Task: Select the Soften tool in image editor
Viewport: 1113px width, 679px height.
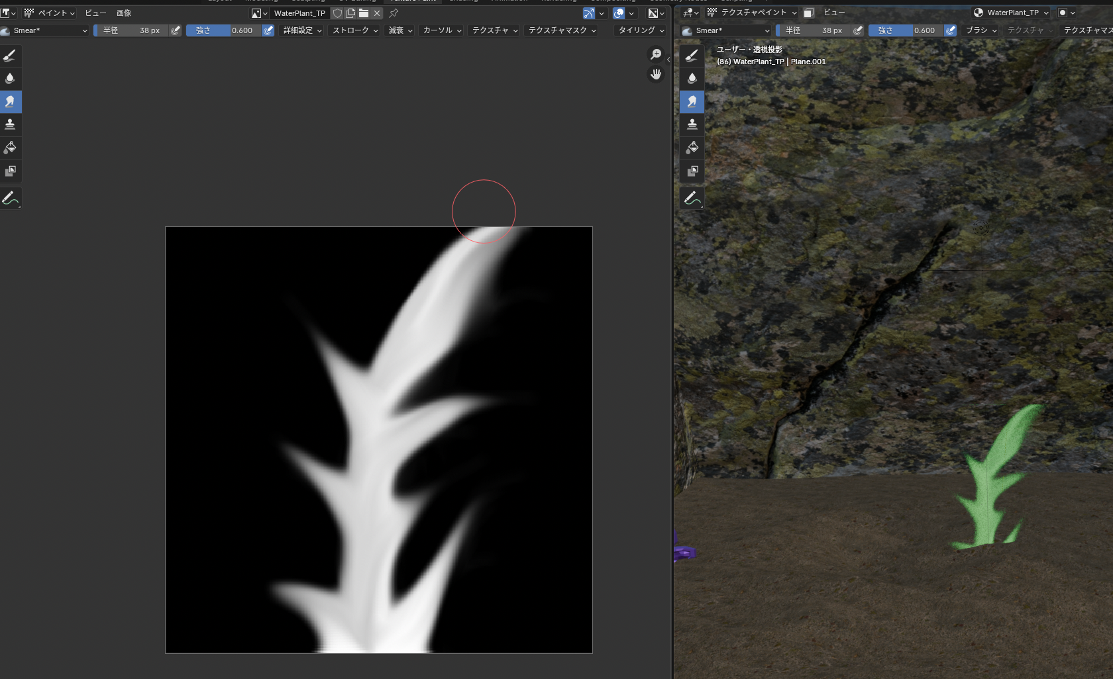Action: pos(10,79)
